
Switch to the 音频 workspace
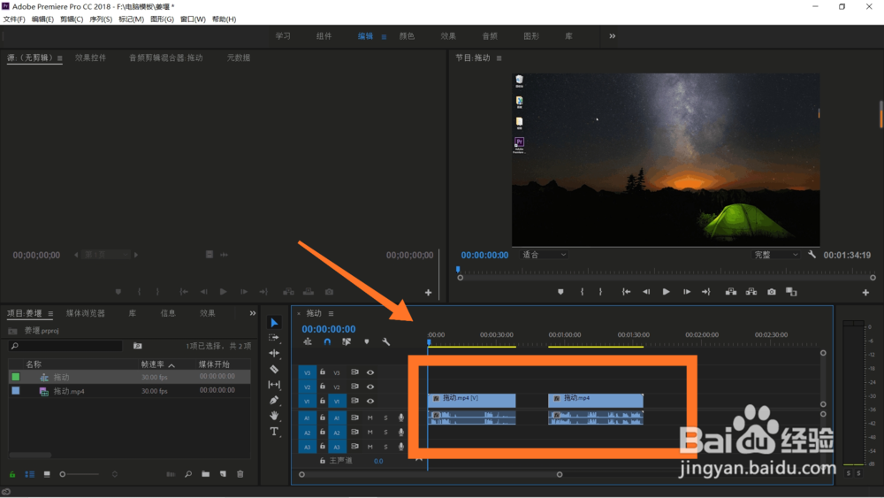pyautogui.click(x=490, y=36)
